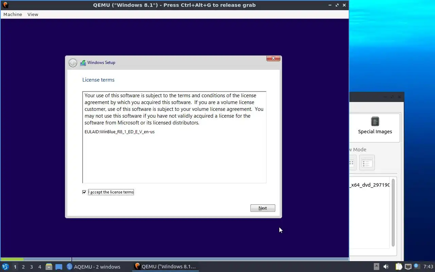The image size is (435, 272).
Task: Open the volume speaker tray icon
Action: [x=386, y=267]
